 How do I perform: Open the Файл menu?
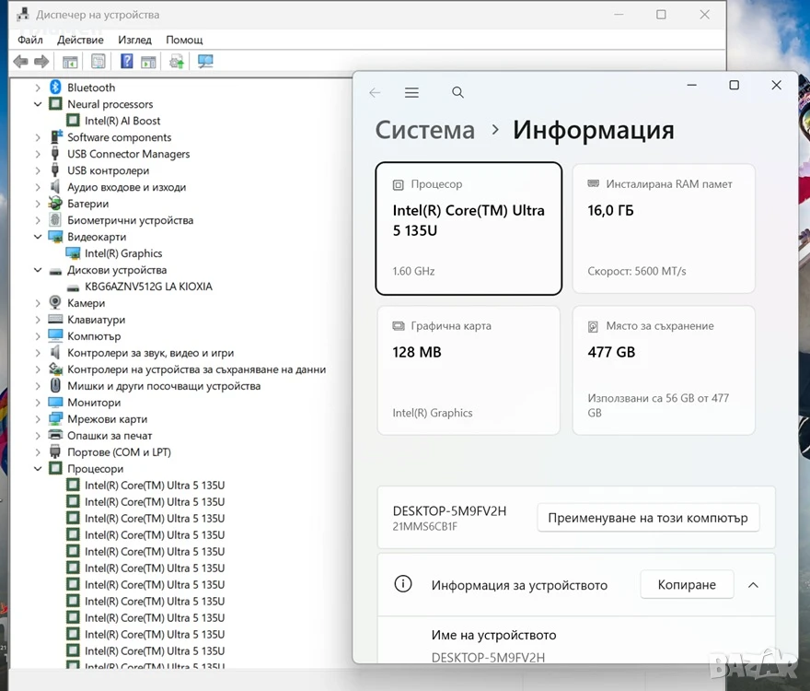[x=30, y=40]
